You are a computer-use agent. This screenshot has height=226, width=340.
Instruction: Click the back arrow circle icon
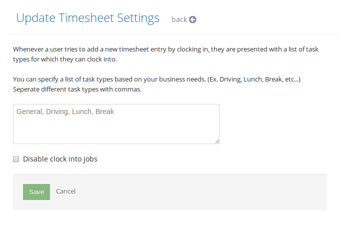[x=192, y=19]
